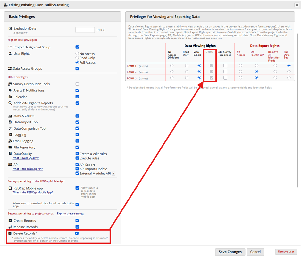
Task: Toggle Alerts & Notifications checkbox
Action: click(x=77, y=90)
